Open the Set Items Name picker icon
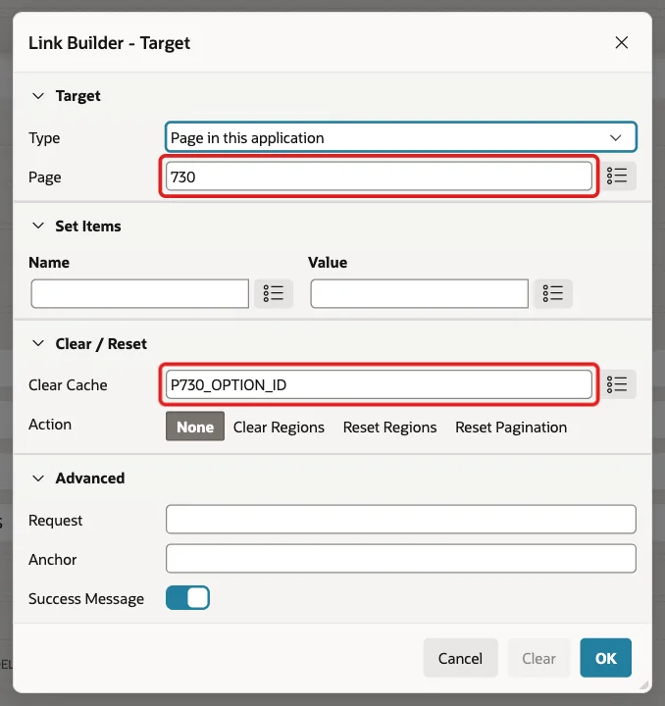665x706 pixels. pos(274,293)
